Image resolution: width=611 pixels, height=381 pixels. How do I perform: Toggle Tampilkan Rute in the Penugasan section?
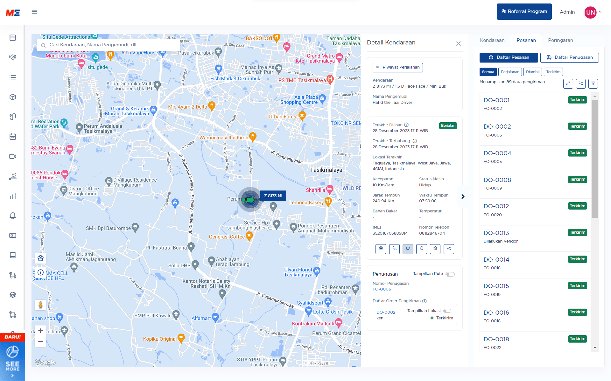pyautogui.click(x=450, y=274)
